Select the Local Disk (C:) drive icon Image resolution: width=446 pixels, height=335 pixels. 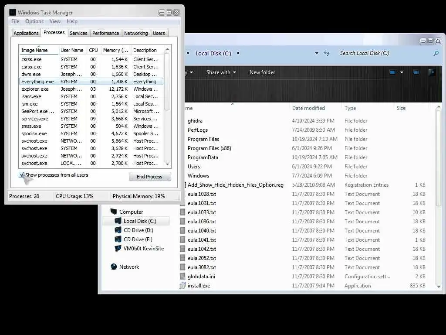tap(118, 221)
